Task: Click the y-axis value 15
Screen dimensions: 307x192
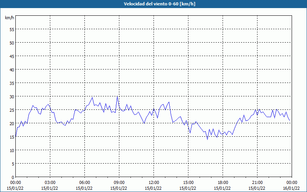Action: coord(12,137)
